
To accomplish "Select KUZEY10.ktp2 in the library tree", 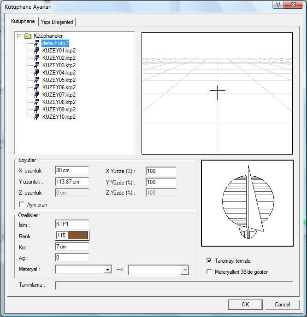I will [x=59, y=117].
